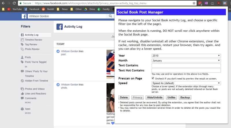Uncheck the Prescan on Page checkbox
The image size is (231, 128).
[x=153, y=78]
